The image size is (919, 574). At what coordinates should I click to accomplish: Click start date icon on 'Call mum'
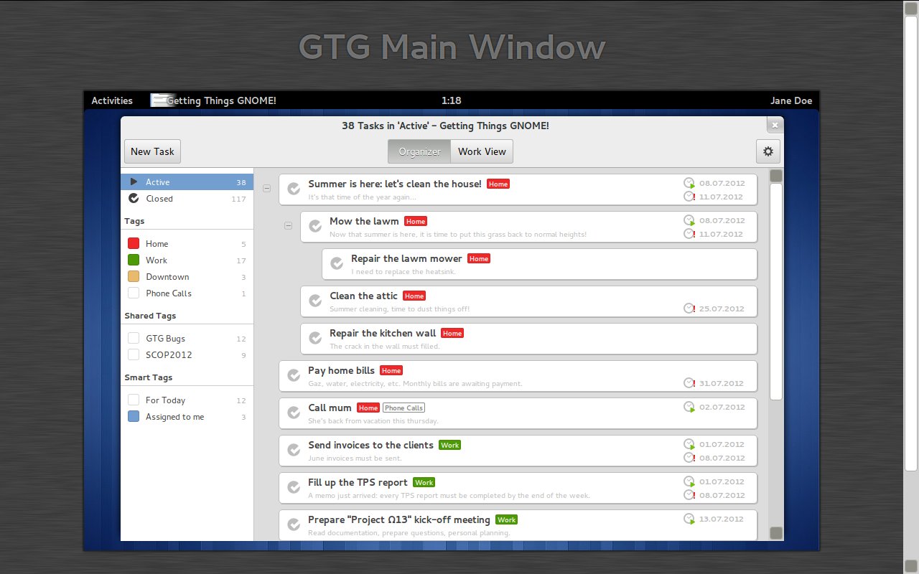[x=689, y=407]
